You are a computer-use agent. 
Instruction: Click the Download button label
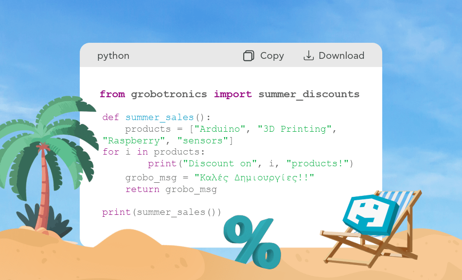point(341,55)
